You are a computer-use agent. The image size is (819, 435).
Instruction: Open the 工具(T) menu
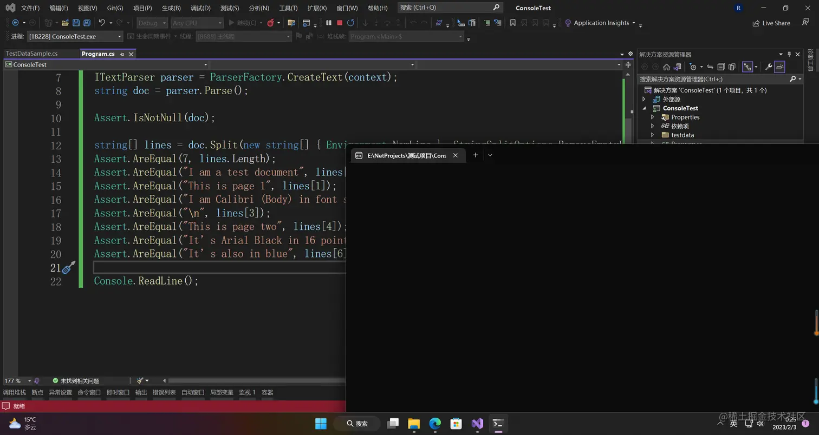point(288,8)
